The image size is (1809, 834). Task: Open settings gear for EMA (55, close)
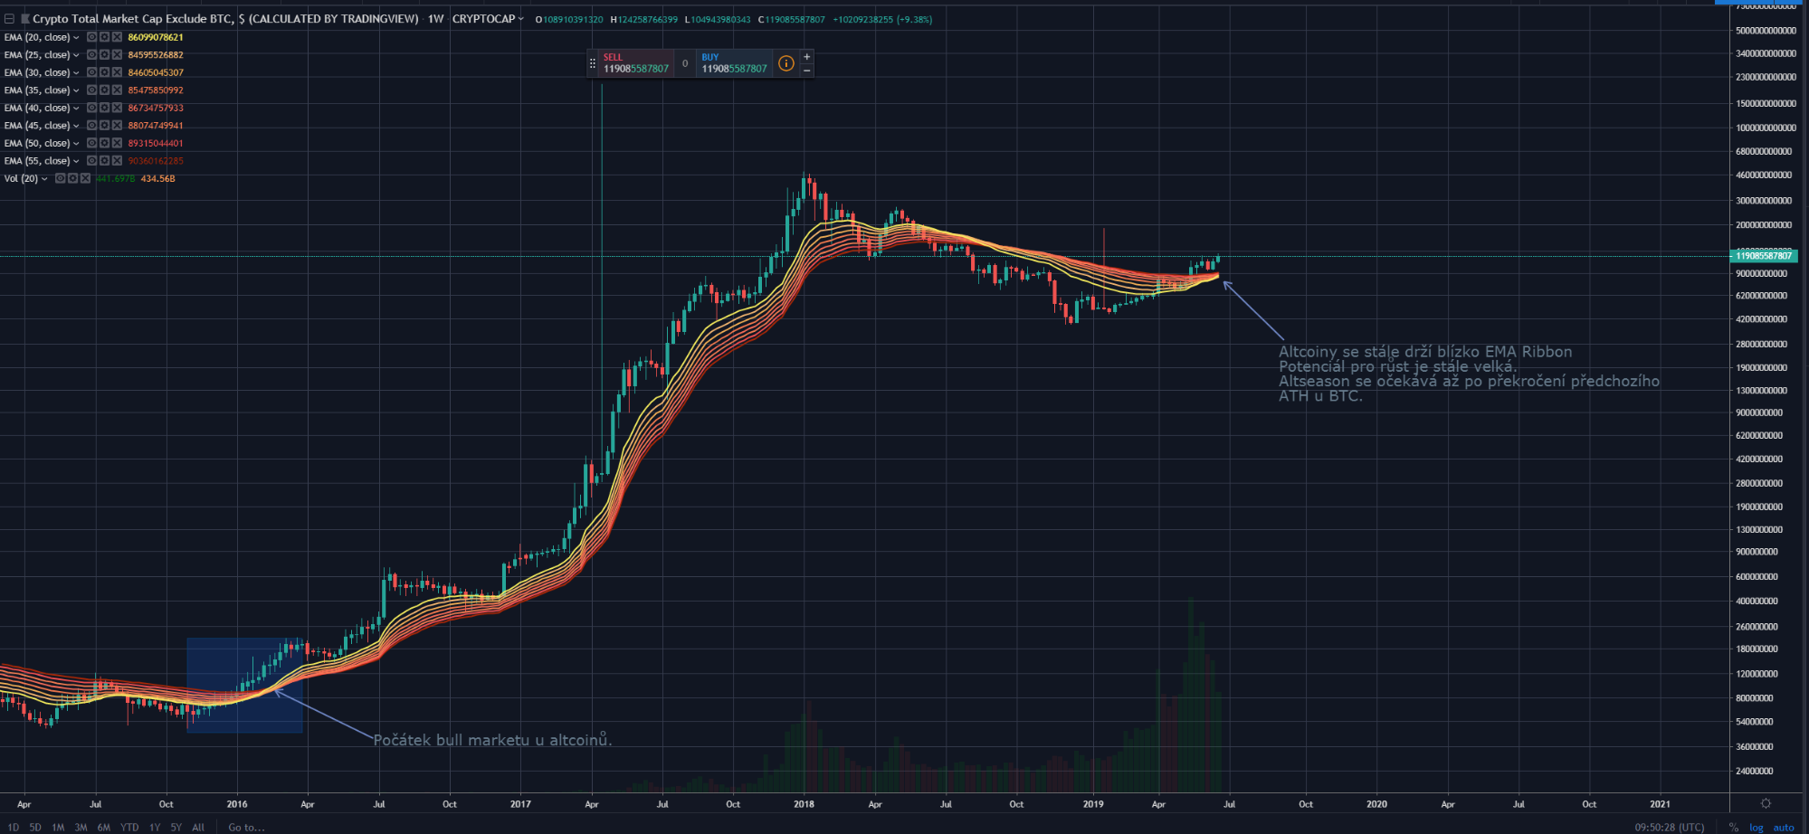click(104, 161)
